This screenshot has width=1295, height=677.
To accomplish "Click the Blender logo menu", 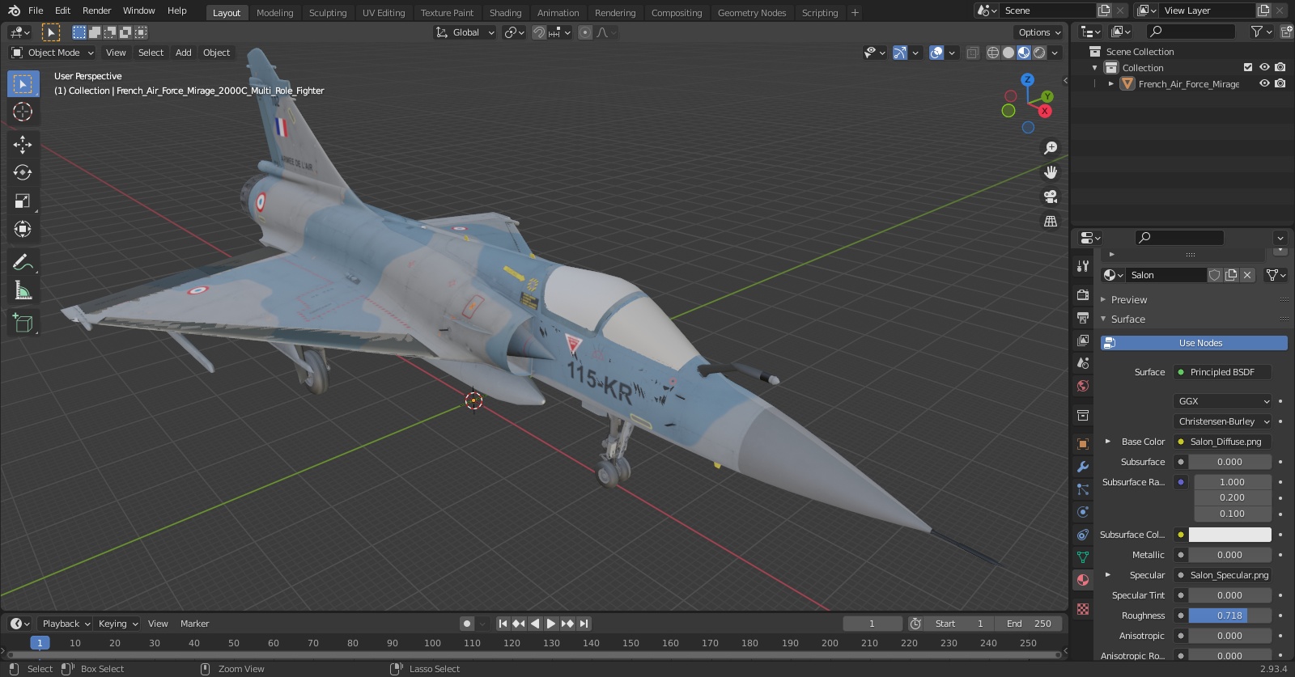I will pyautogui.click(x=14, y=11).
